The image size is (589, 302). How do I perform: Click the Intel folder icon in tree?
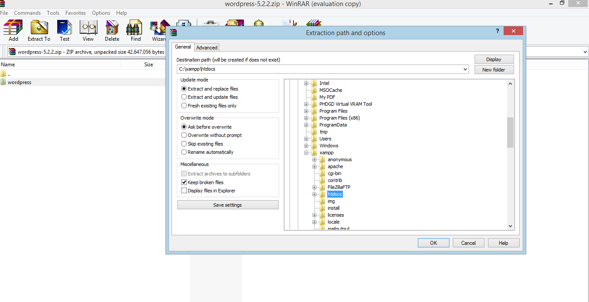tap(314, 83)
